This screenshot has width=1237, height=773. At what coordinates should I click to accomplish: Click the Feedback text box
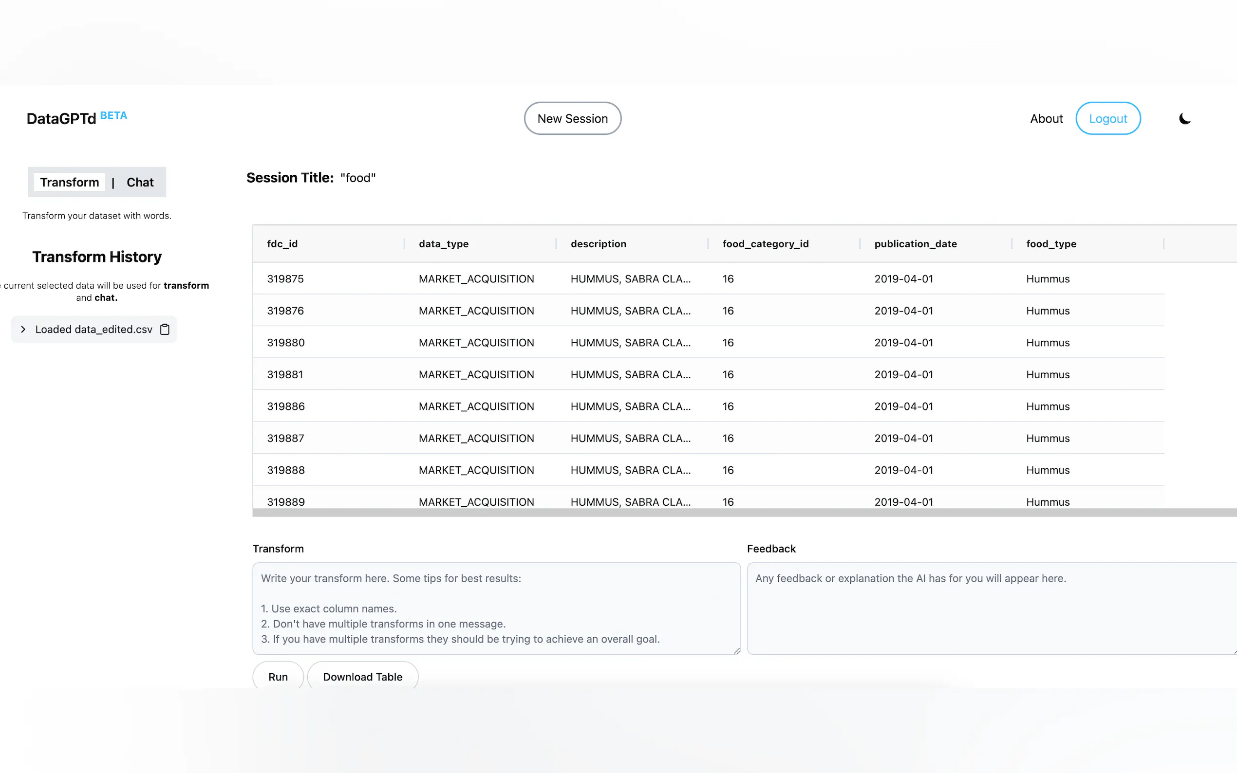991,608
